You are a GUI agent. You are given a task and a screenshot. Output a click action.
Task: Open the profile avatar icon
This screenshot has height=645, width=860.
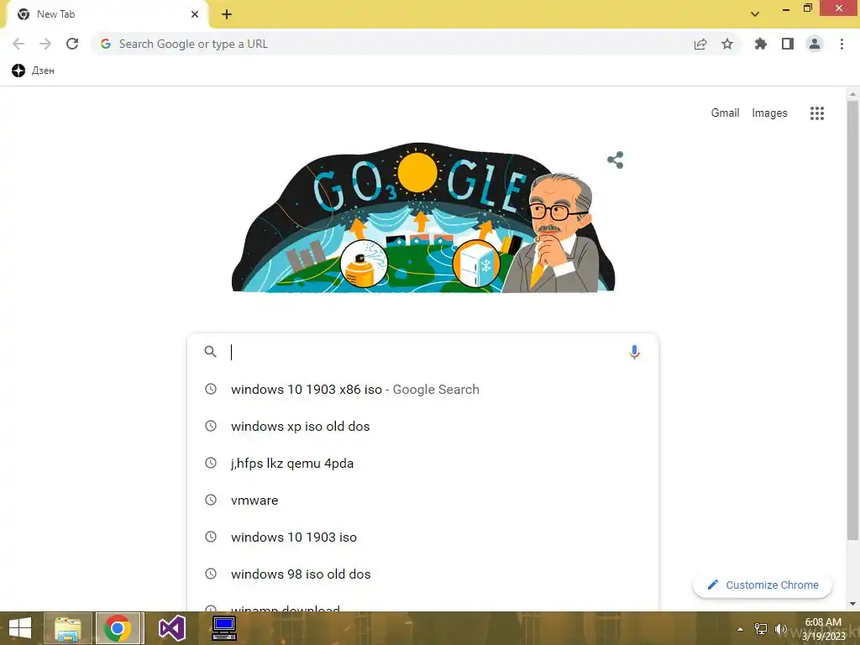pyautogui.click(x=815, y=44)
